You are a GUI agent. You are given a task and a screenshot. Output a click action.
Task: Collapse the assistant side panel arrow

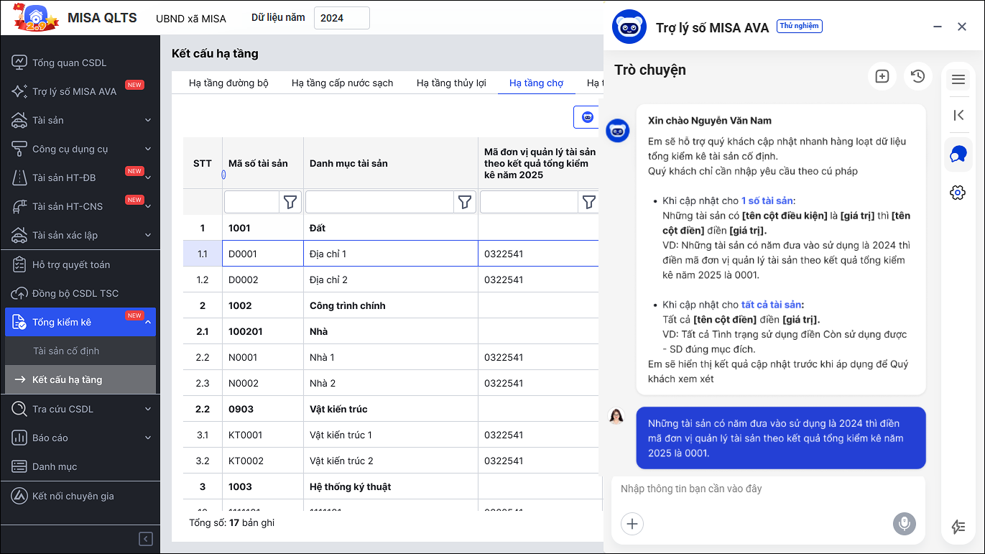tap(958, 115)
